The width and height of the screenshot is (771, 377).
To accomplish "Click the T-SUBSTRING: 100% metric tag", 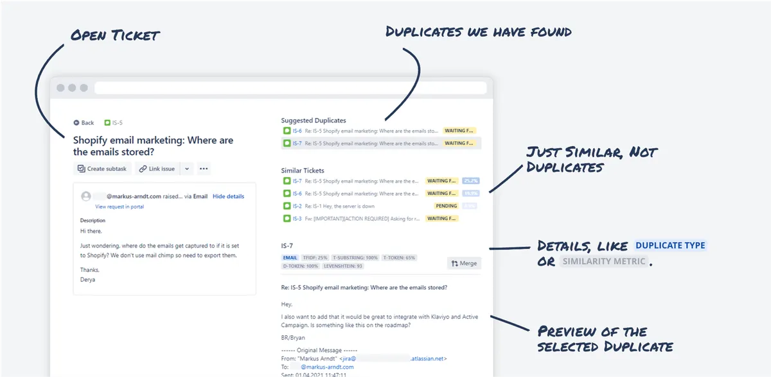I will tap(355, 258).
